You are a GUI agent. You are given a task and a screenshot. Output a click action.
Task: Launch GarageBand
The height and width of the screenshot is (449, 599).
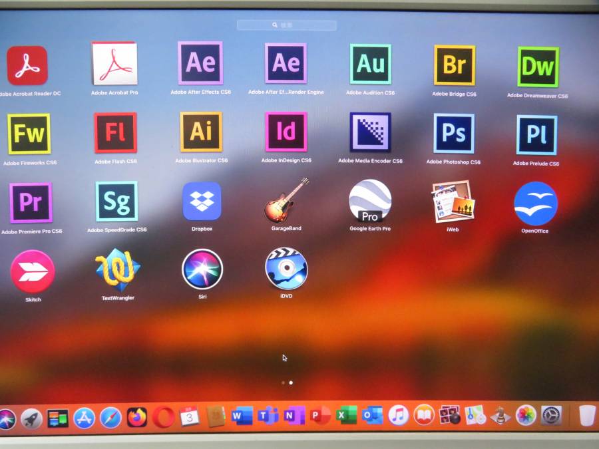click(x=286, y=200)
